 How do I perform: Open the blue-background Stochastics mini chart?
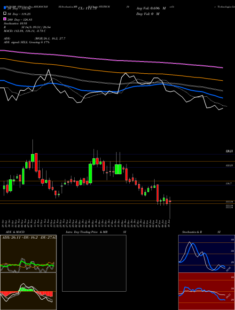pyautogui.click(x=206, y=254)
